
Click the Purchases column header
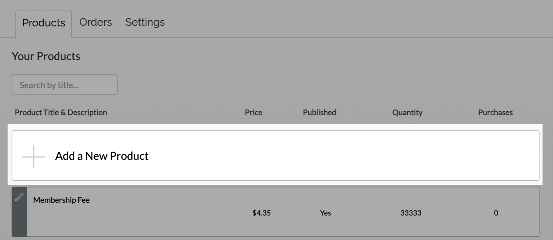495,112
